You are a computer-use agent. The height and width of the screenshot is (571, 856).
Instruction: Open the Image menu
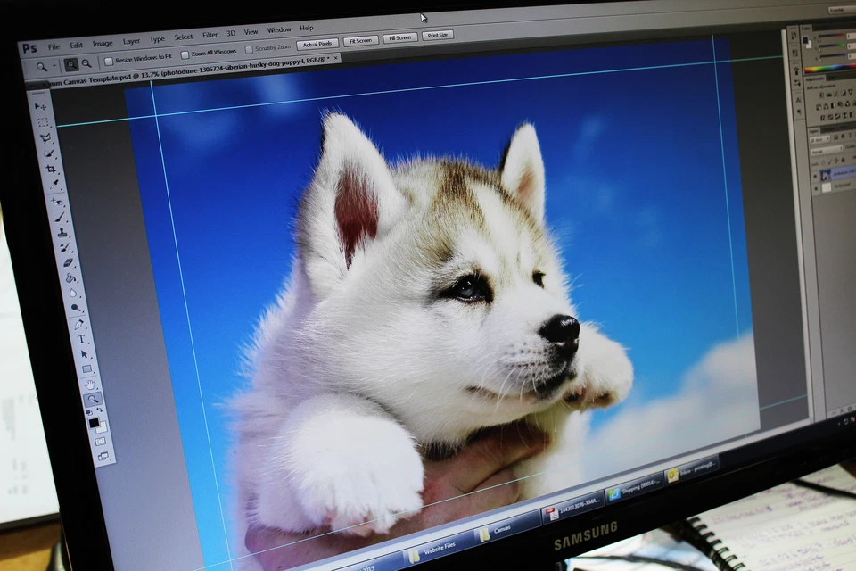point(102,43)
